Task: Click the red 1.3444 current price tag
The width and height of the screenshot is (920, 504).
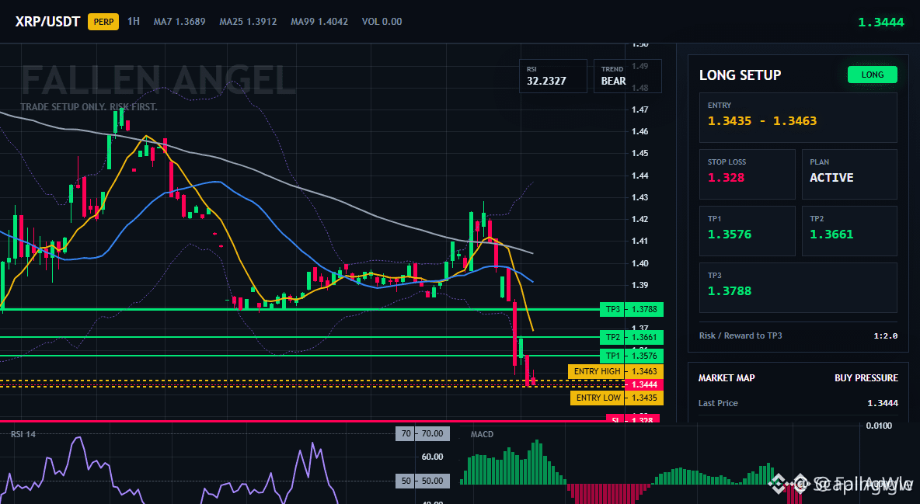Action: [644, 385]
